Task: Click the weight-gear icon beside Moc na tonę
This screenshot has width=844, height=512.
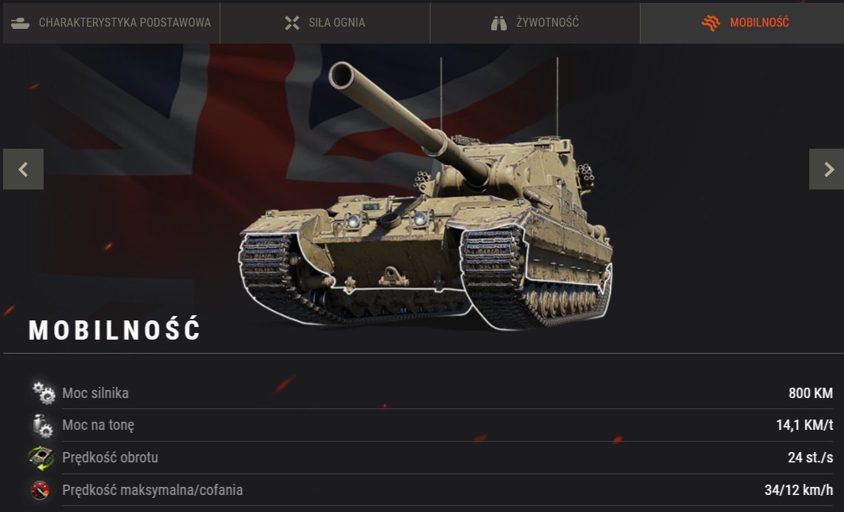Action: [42, 425]
